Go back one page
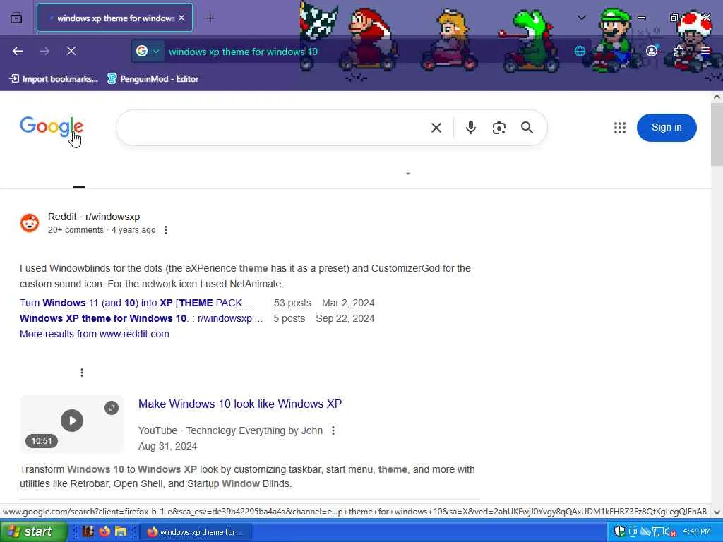The width and height of the screenshot is (723, 542). point(18,51)
